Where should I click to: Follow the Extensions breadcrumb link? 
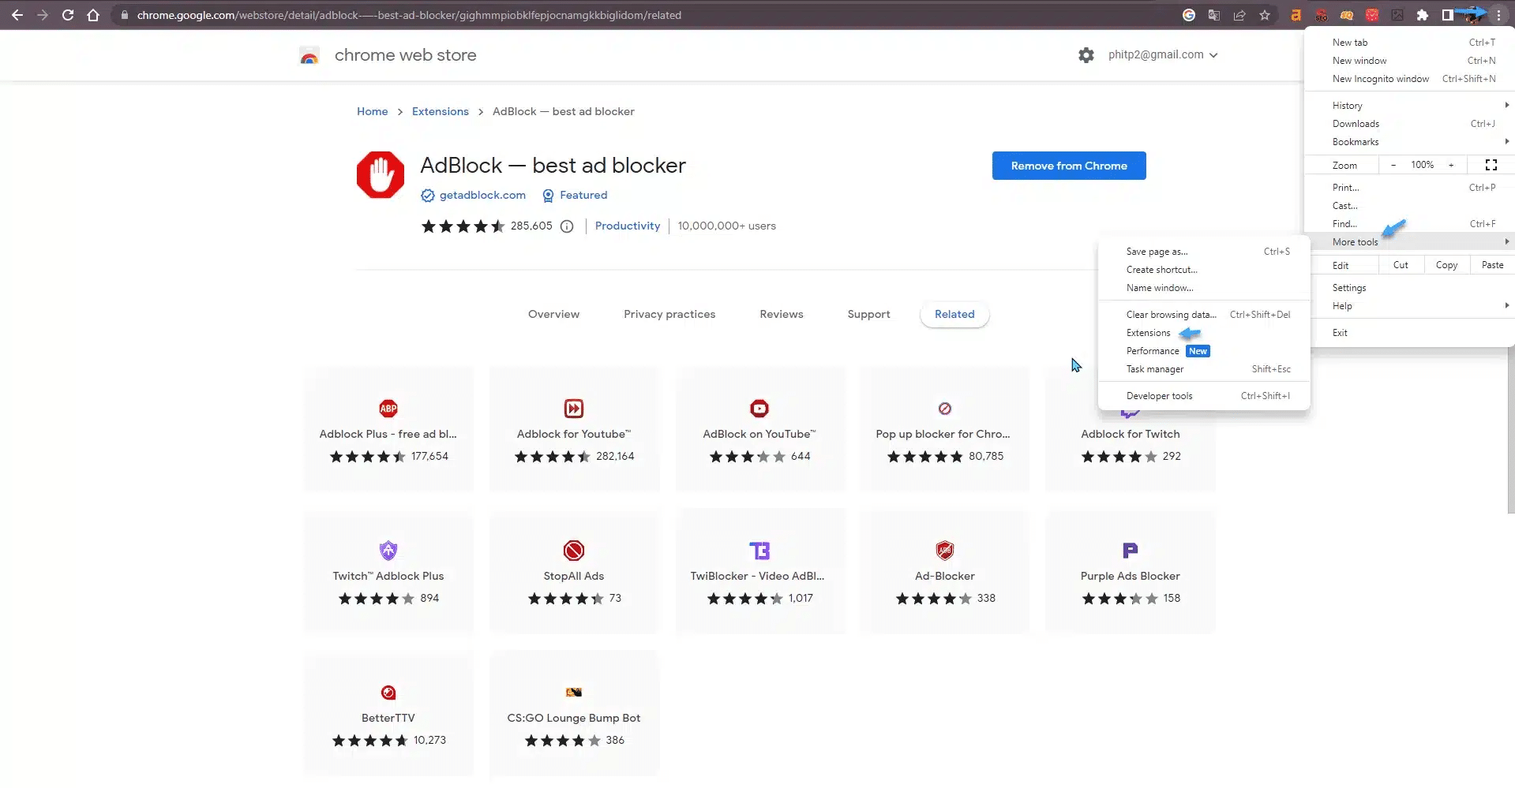click(440, 111)
